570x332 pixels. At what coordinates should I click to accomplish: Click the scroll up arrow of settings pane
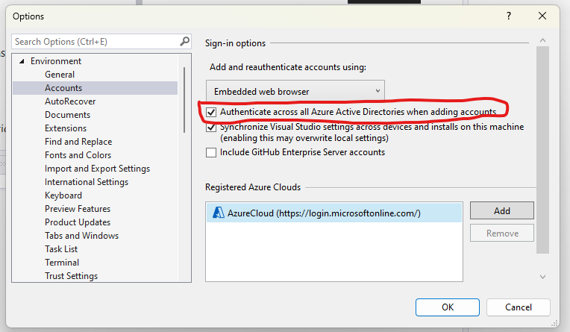point(542,40)
